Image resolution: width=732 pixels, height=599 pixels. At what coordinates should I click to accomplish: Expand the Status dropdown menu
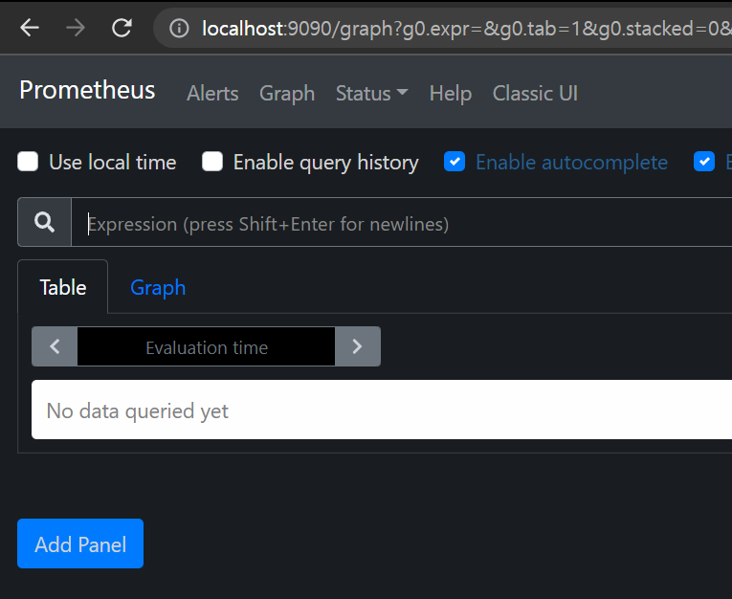[372, 94]
